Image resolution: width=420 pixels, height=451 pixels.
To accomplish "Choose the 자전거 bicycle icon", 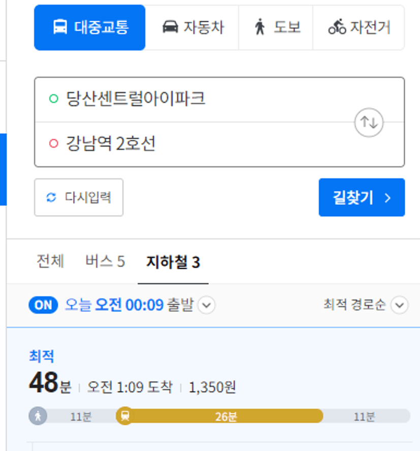I will coord(337,27).
